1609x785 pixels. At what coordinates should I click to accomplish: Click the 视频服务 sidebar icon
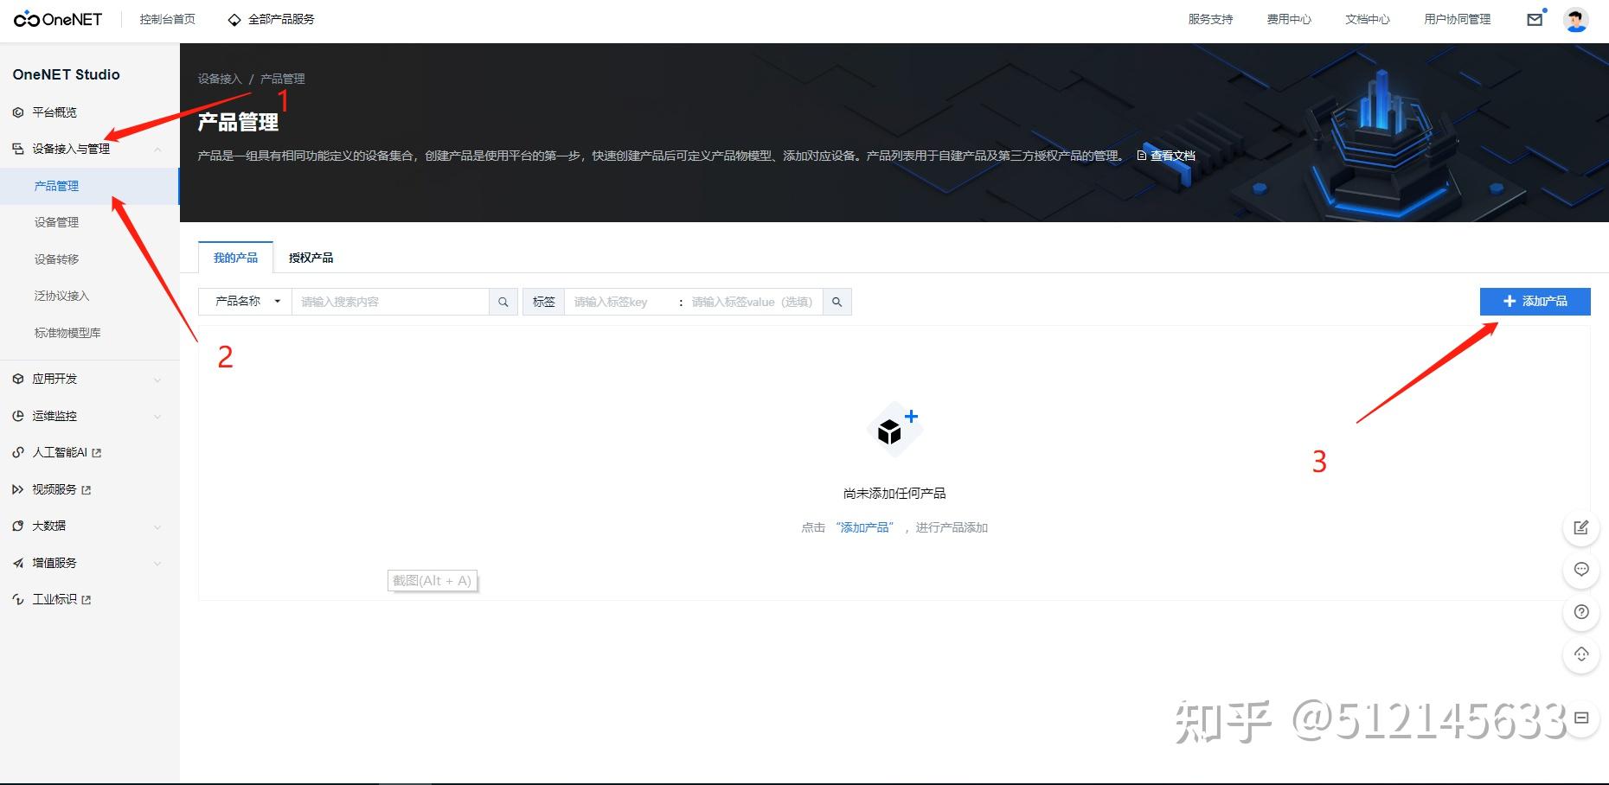click(x=18, y=489)
